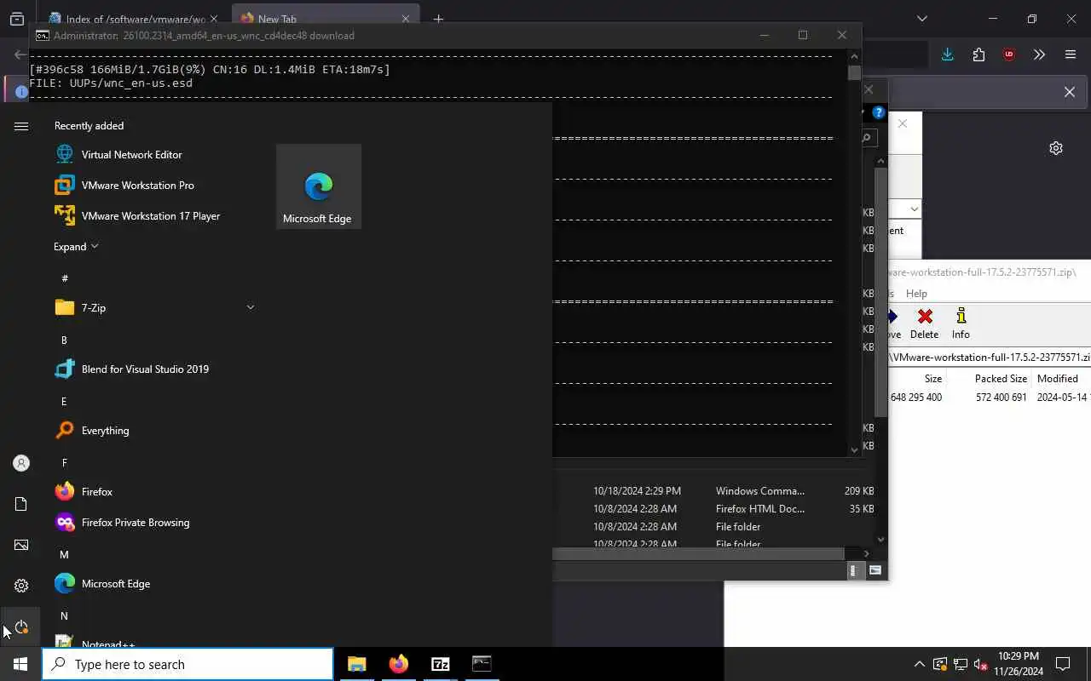Click File Explorer horizontal scrollbar right arrow
This screenshot has width=1091, height=681.
(867, 553)
